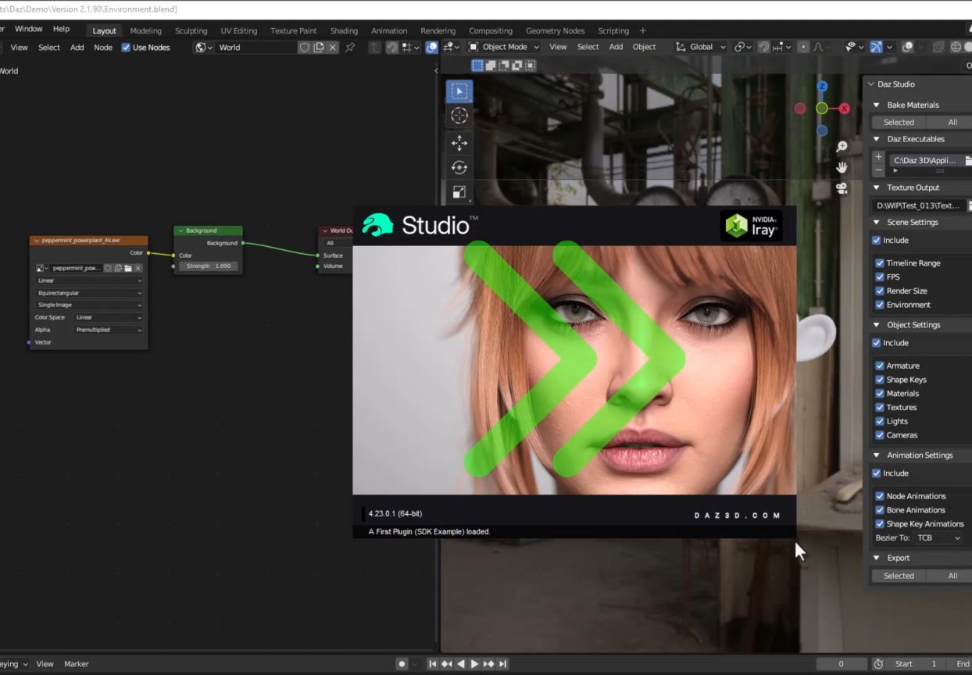Choose the Move tool in viewport
The height and width of the screenshot is (675, 972).
(459, 142)
